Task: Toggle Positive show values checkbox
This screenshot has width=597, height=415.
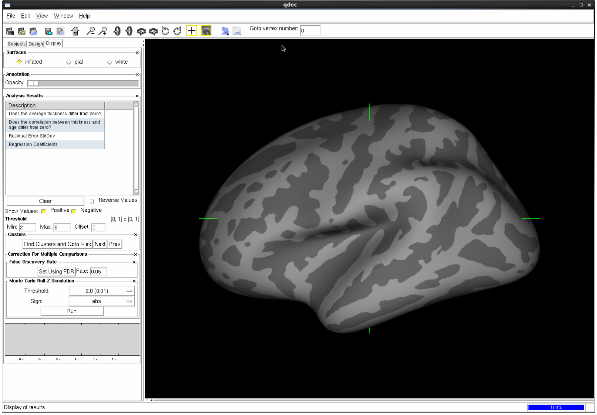Action: pos(43,211)
